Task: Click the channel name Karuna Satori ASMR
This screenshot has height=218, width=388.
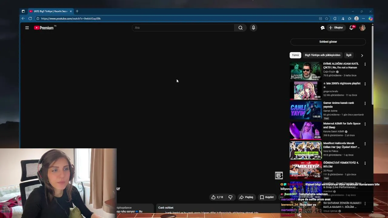Action: 333,131
